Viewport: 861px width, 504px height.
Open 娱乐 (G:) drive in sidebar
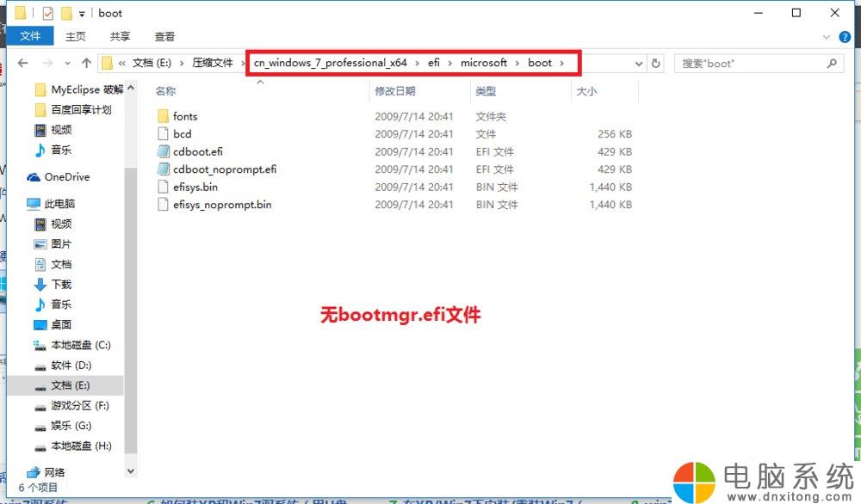tap(63, 426)
